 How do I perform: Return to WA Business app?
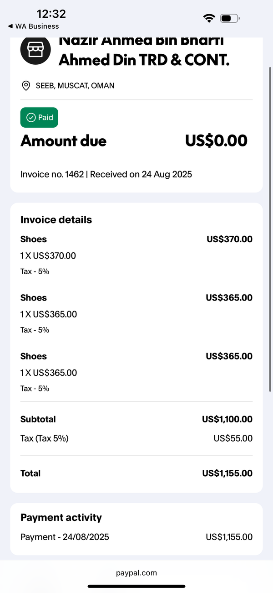(x=34, y=26)
